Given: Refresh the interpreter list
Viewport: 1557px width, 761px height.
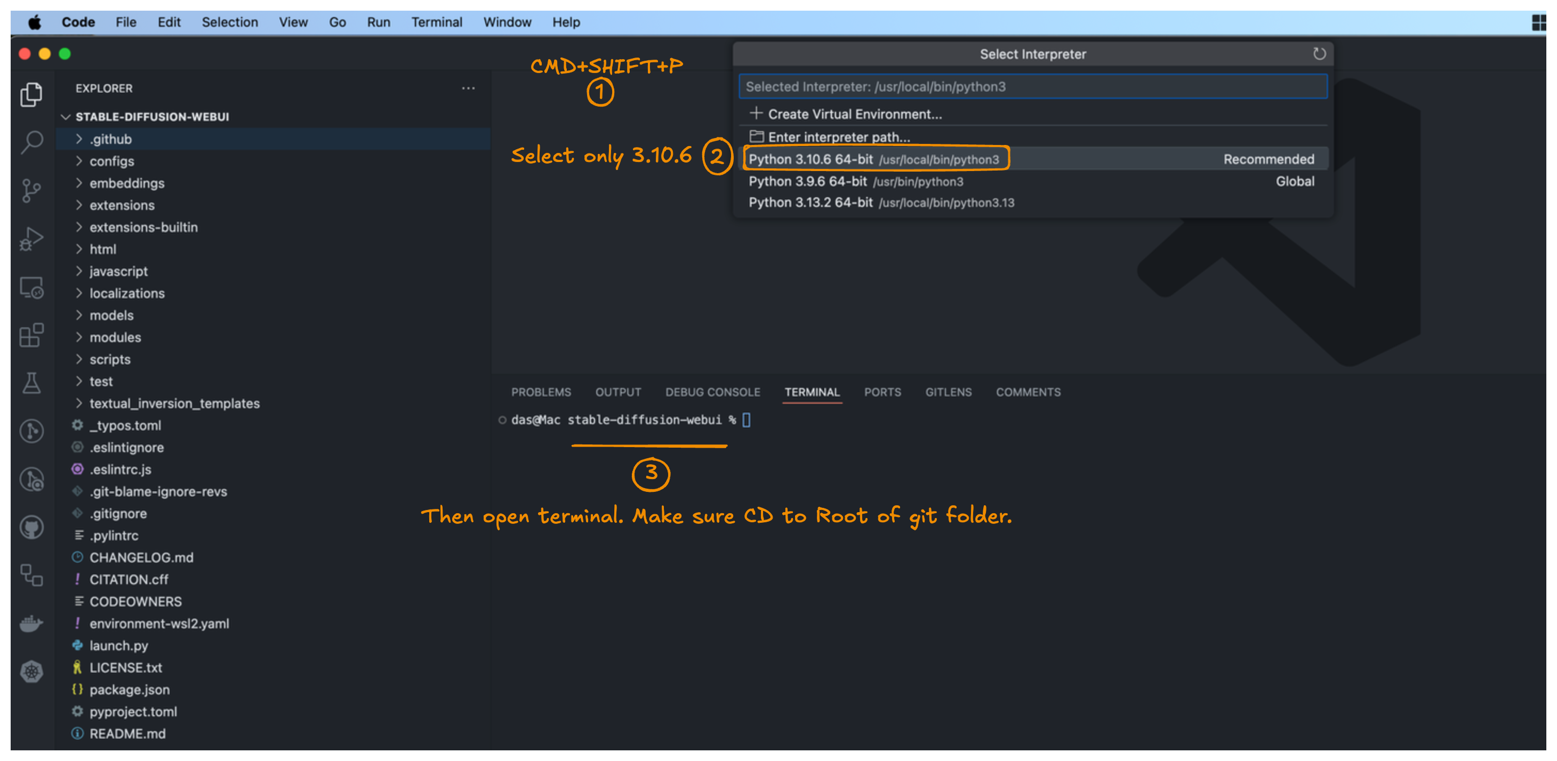Looking at the screenshot, I should pos(1319,54).
